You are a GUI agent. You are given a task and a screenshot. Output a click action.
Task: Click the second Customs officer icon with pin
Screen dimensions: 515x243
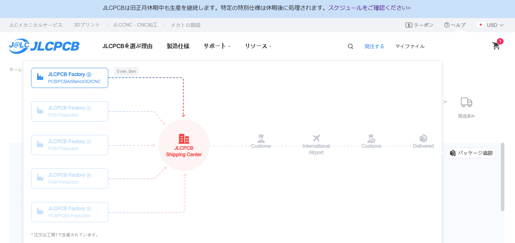tap(371, 138)
